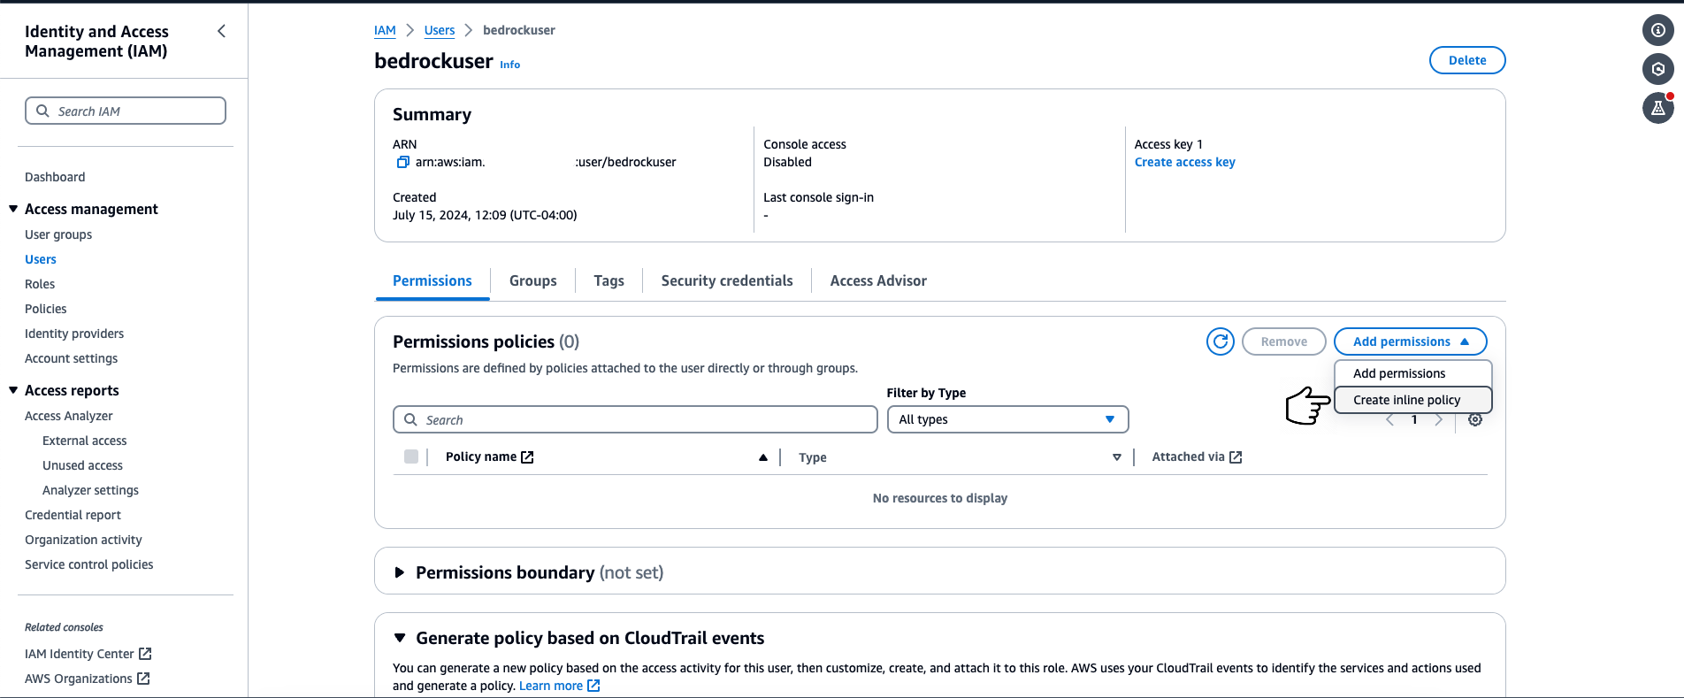1684x698 pixels.
Task: Open the Filter by Type dropdown
Action: pyautogui.click(x=1007, y=419)
